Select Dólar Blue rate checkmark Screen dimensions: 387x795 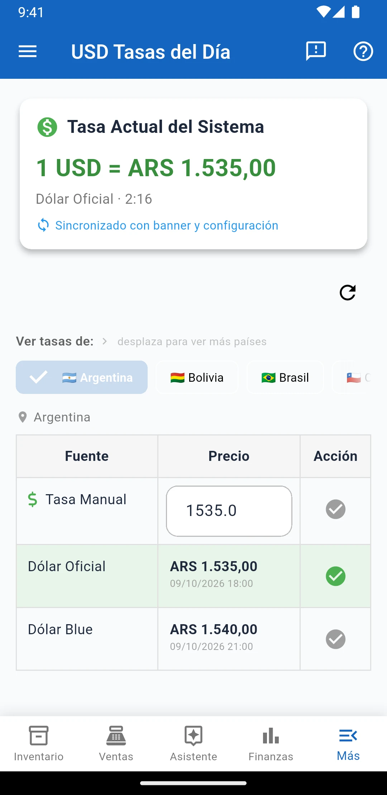click(x=336, y=639)
